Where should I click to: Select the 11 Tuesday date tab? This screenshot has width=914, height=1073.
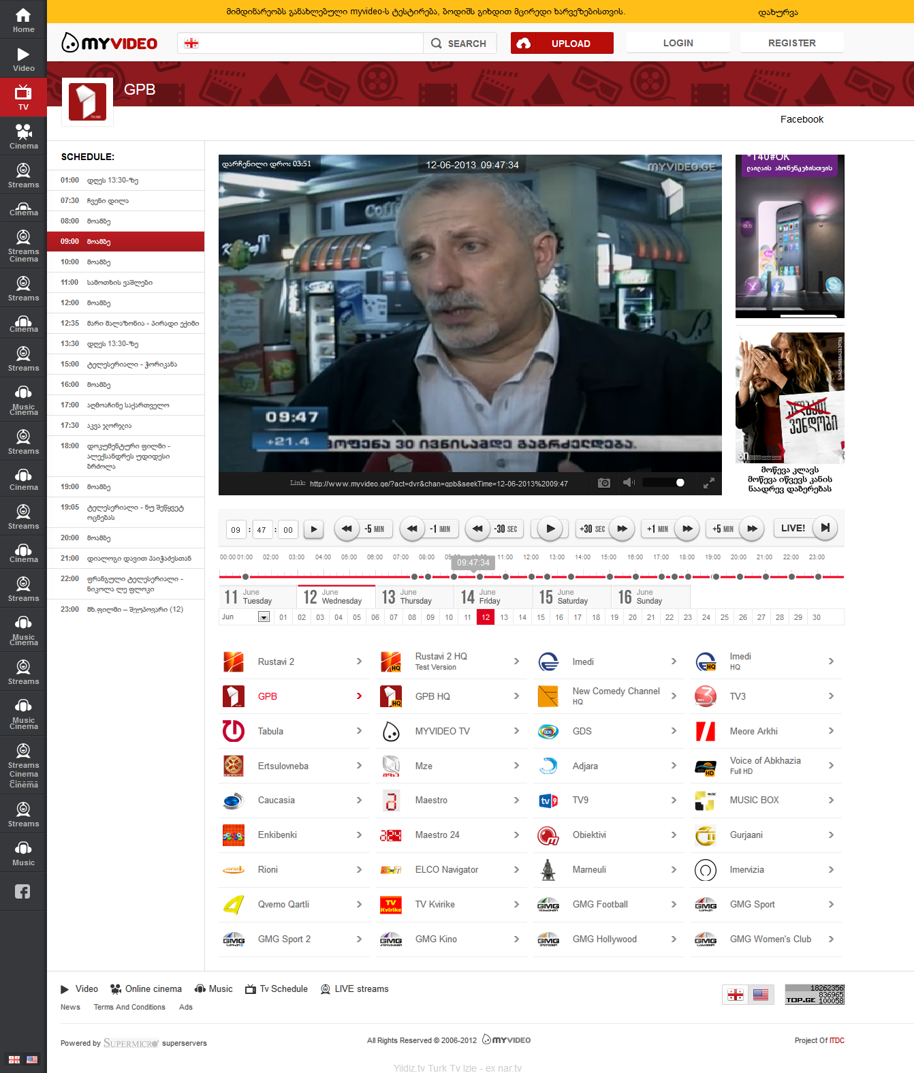(x=257, y=597)
